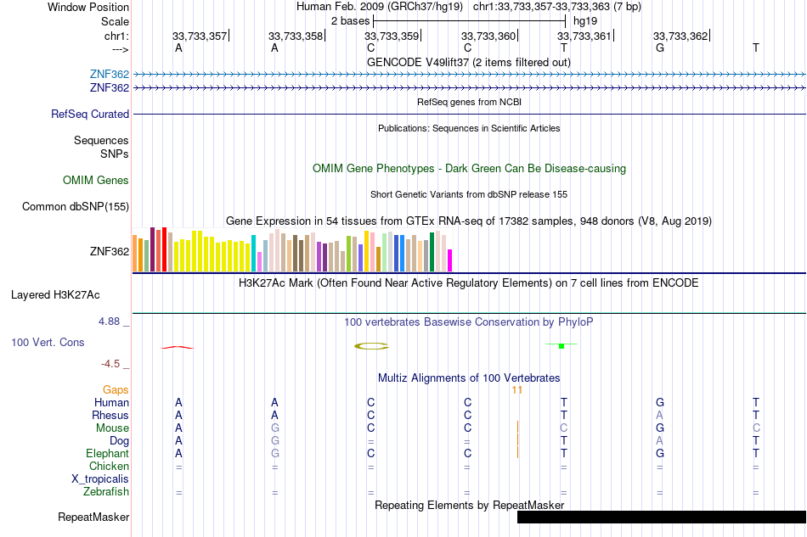Click Multiz Alignments of 100 Vertebrates title
Viewport: 807px width, 537px height.
[469, 378]
